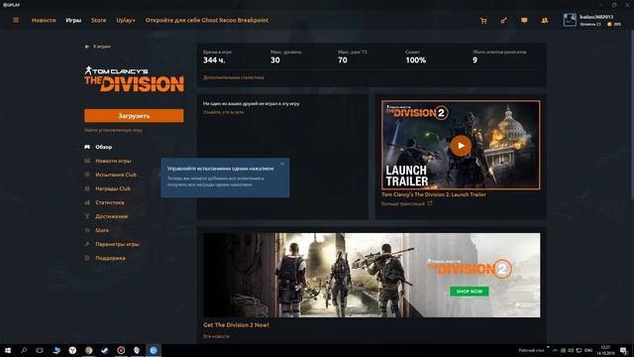This screenshot has width=634, height=357.
Task: Open Статистика in sidebar
Action: click(110, 202)
